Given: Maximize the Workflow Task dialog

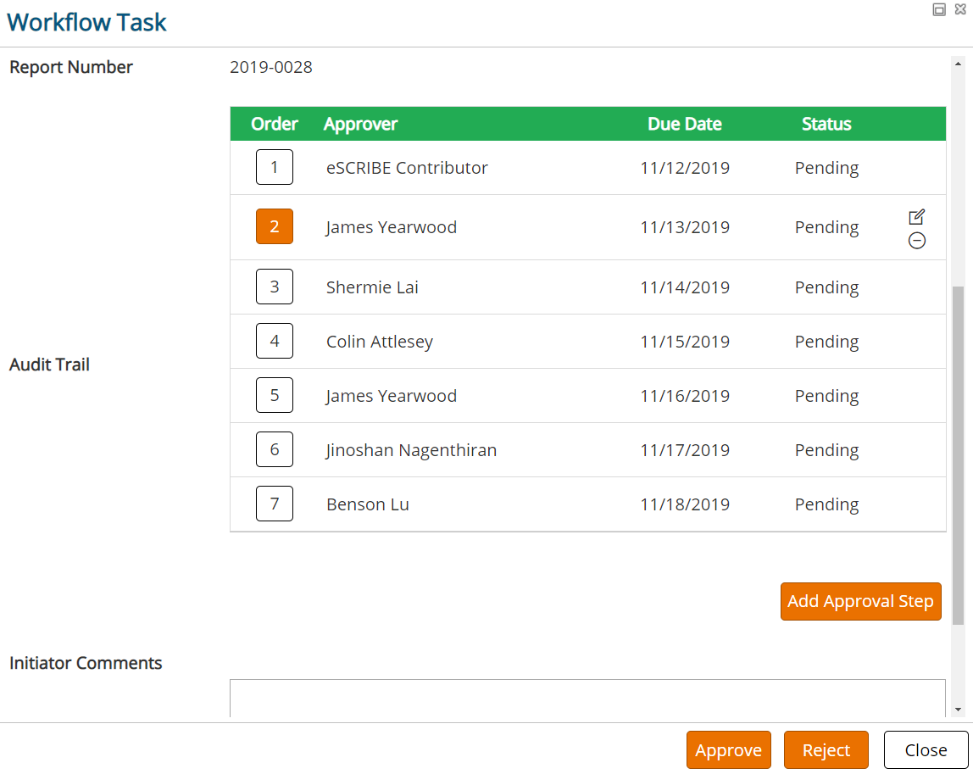Looking at the screenshot, I should point(939,9).
